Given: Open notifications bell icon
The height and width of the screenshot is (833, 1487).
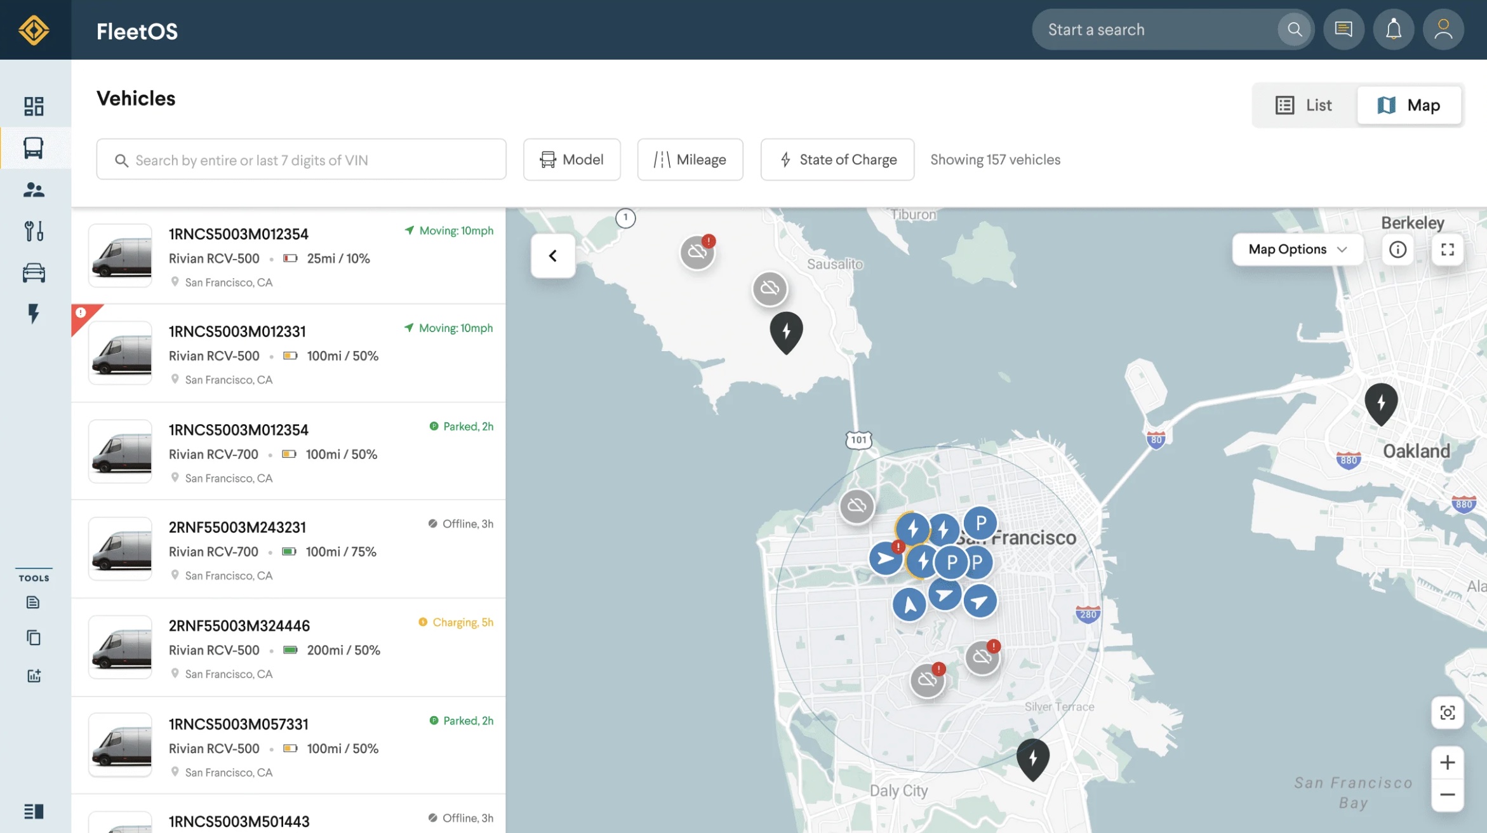Looking at the screenshot, I should pyautogui.click(x=1394, y=30).
